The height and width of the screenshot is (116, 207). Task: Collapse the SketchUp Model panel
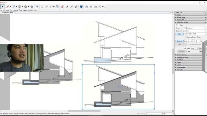[x=191, y=22]
